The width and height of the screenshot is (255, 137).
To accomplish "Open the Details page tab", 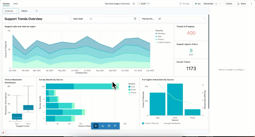I will [x=24, y=11].
